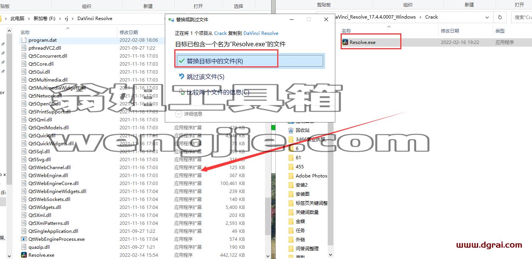Select Qt5XmlPatterns.dll file
This screenshot has height=259, width=532.
coord(49,223)
